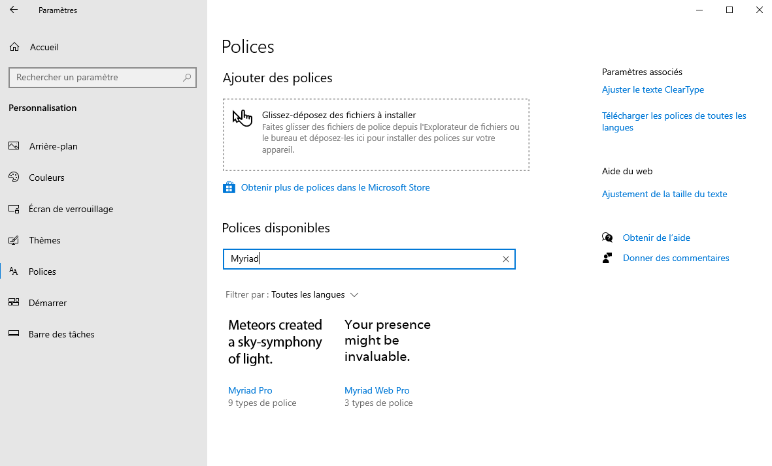The height and width of the screenshot is (466, 772).
Task: Click the Couleurs palette icon
Action: click(x=14, y=178)
